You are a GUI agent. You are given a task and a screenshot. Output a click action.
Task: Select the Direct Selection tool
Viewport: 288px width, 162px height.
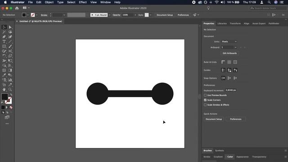[x=10, y=27]
